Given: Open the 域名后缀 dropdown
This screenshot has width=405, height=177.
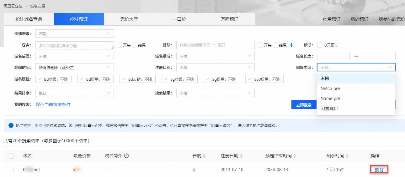Looking at the screenshot, I should pyautogui.click(x=75, y=56).
